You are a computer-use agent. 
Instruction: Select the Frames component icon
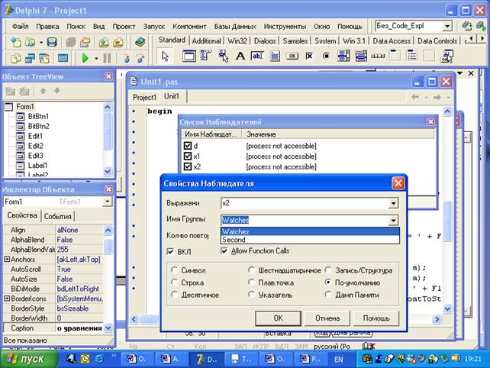point(189,56)
